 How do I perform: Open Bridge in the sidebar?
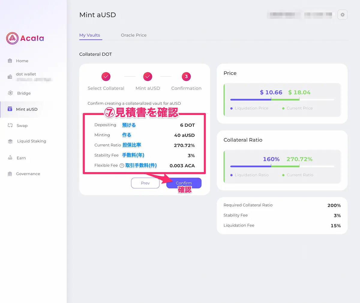[x=24, y=93]
